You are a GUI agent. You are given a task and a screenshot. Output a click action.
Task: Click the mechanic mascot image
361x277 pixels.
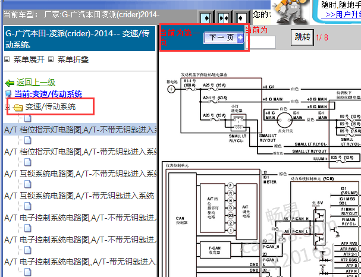pos(290,12)
